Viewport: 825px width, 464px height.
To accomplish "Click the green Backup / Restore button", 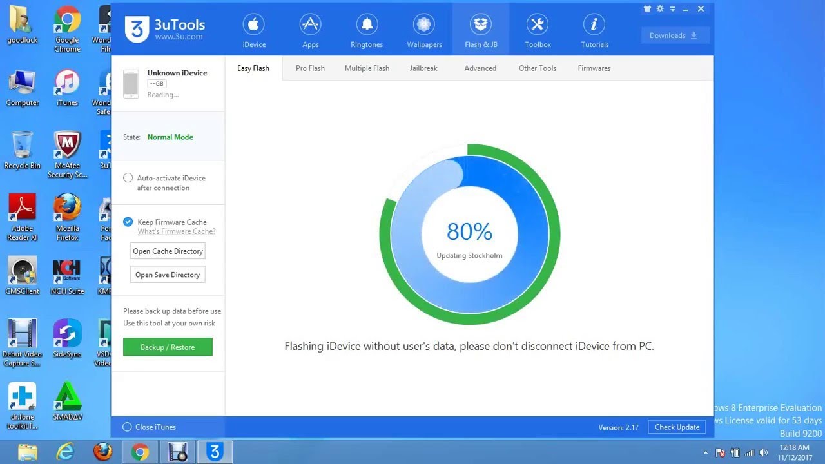I will pos(168,347).
